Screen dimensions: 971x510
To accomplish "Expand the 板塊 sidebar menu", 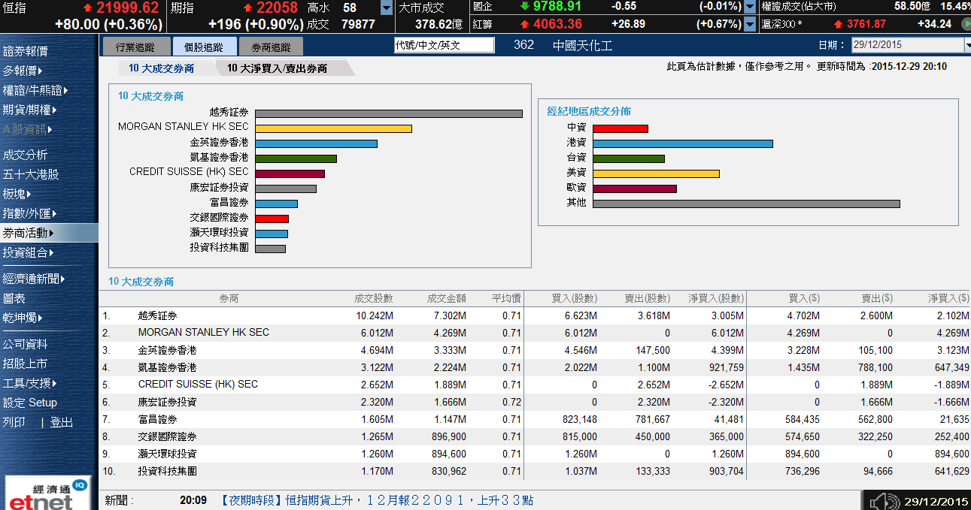I will (17, 194).
